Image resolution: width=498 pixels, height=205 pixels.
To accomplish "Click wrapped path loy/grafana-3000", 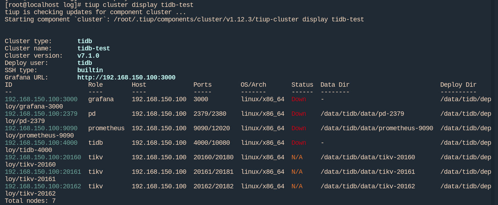I will pos(34,106).
